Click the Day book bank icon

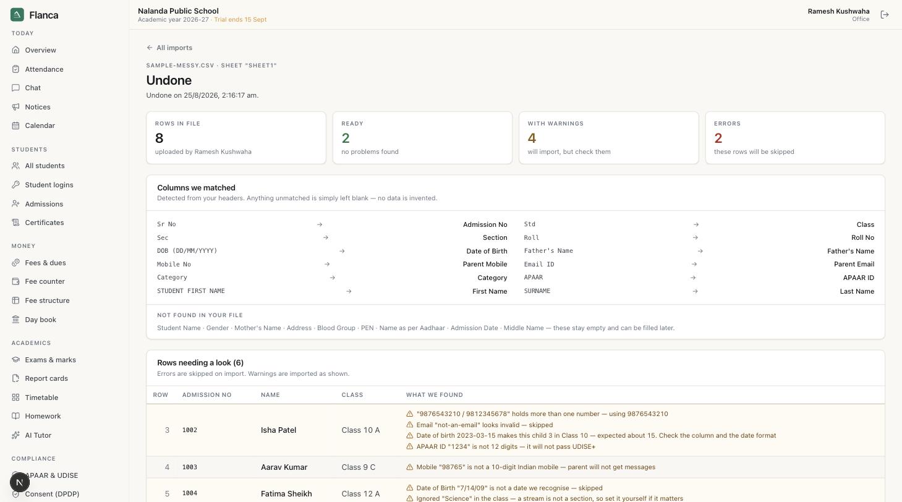(x=15, y=320)
